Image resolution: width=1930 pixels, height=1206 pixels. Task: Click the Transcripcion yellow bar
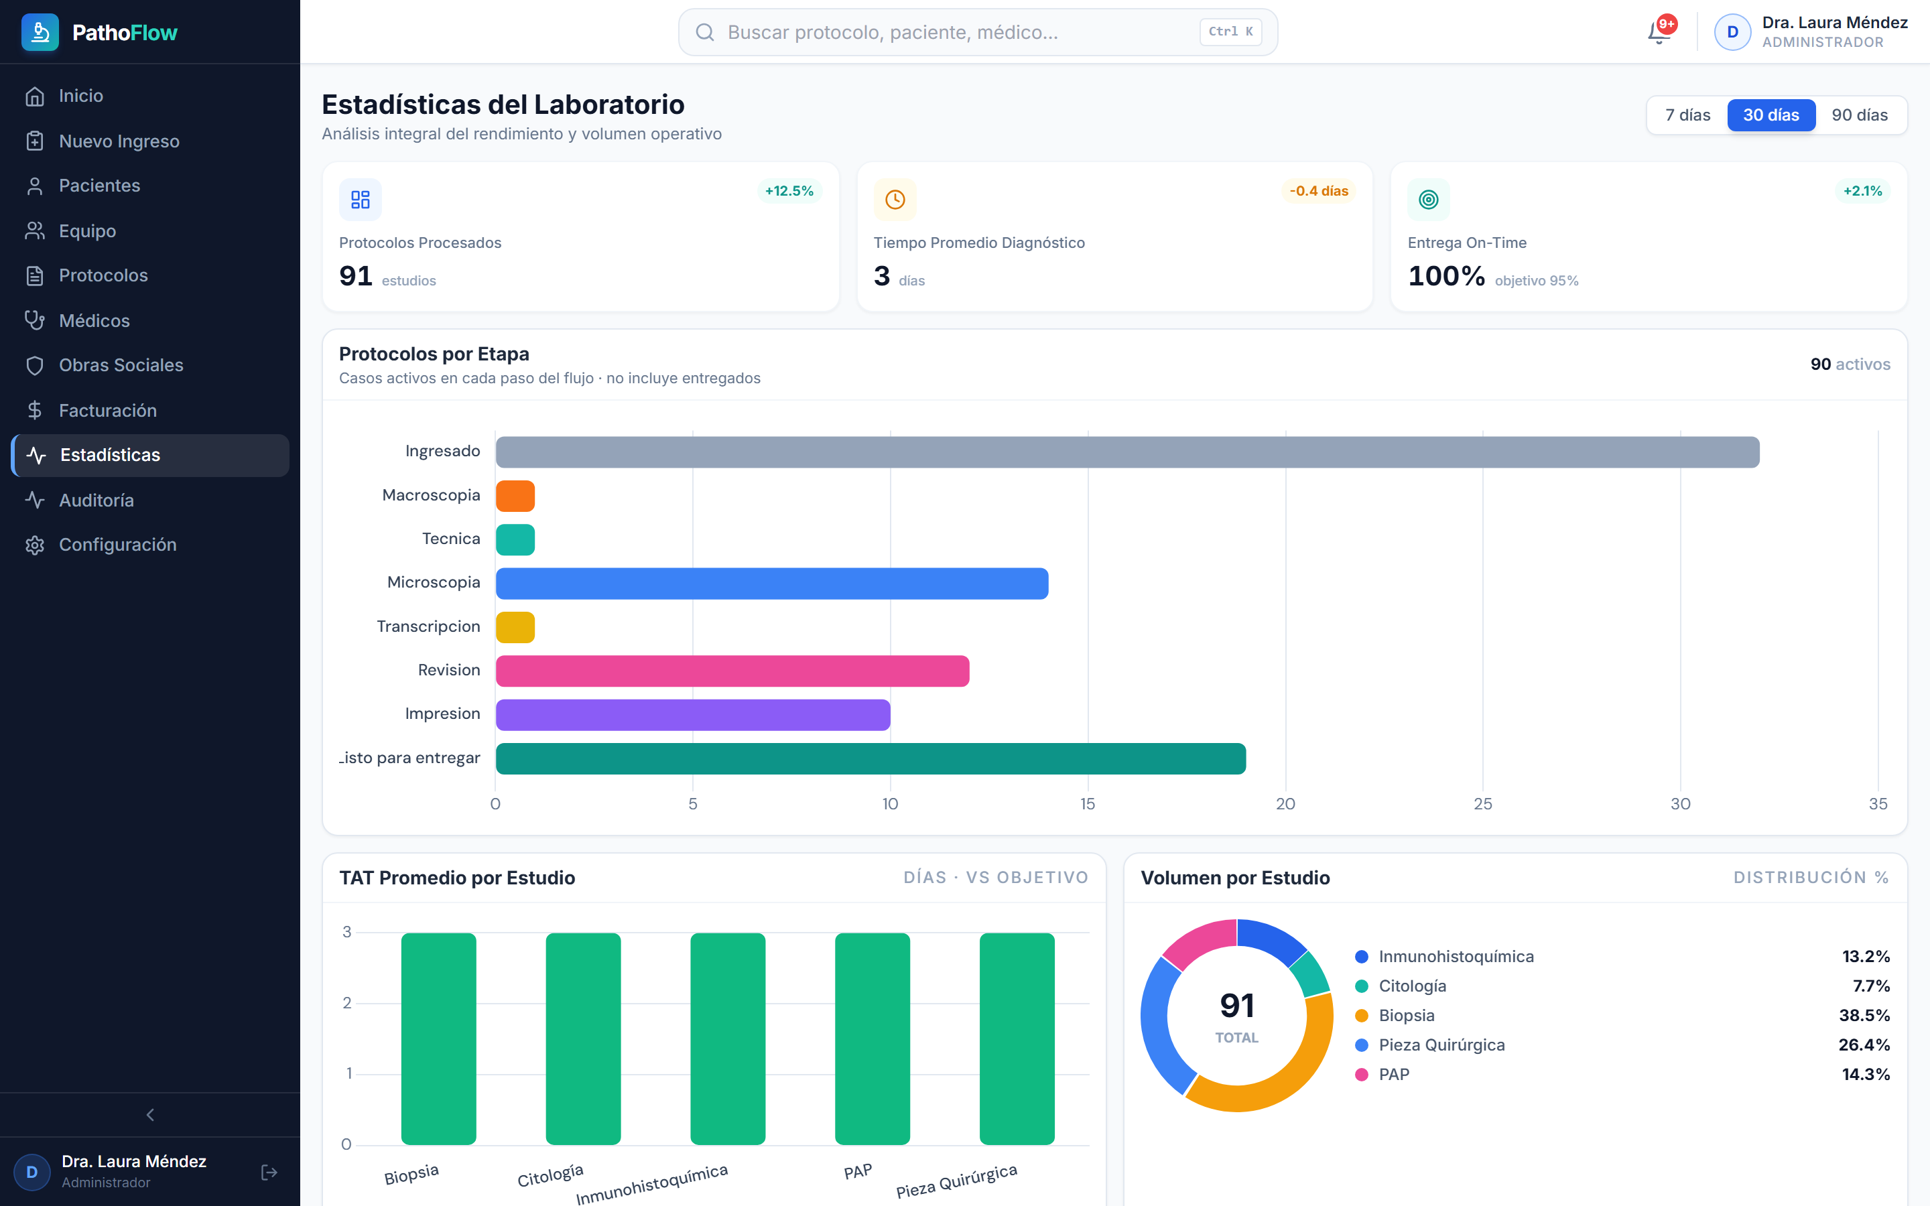click(515, 628)
